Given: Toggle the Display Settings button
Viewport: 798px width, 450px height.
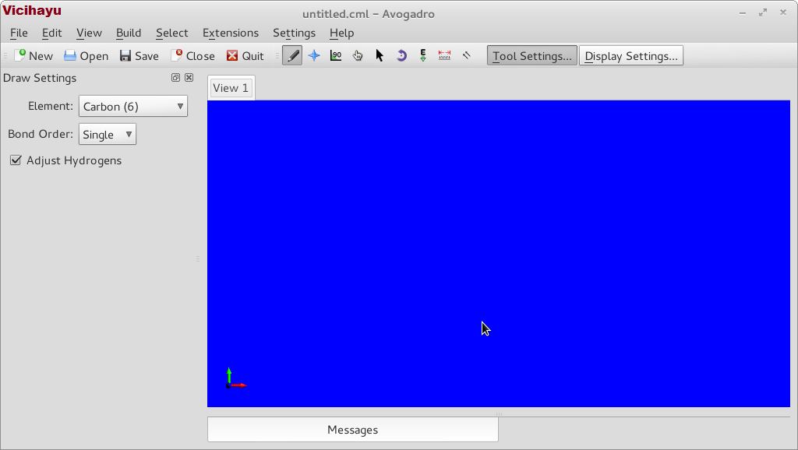Looking at the screenshot, I should [631, 56].
